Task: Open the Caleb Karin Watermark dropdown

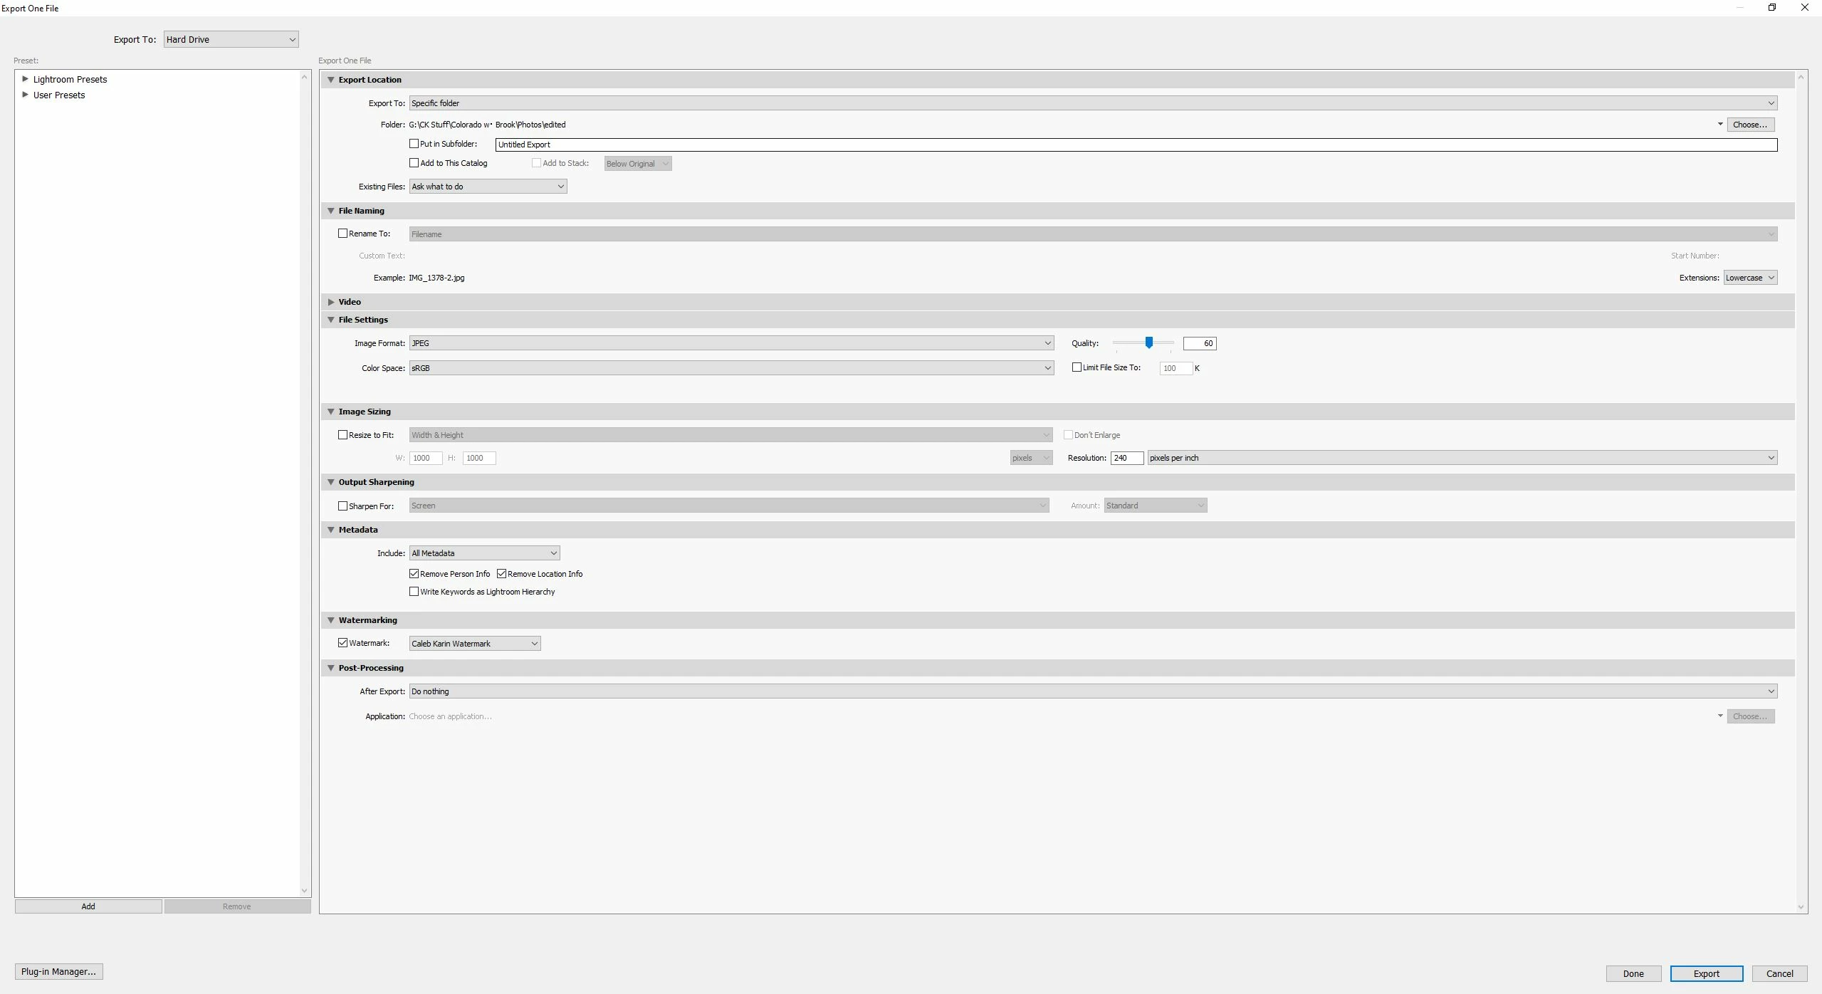Action: (x=474, y=644)
